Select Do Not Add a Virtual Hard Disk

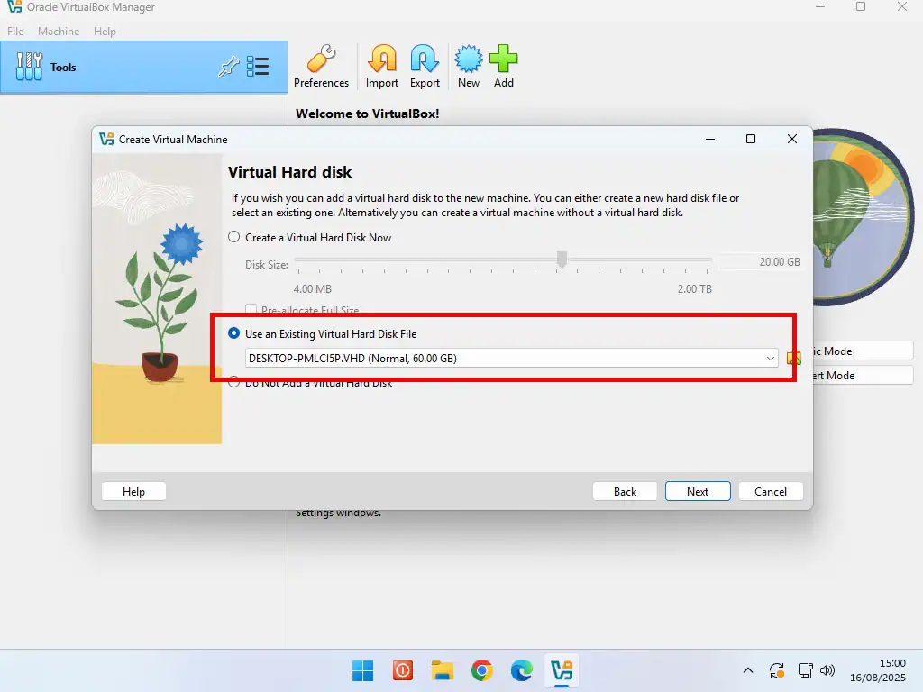coord(234,384)
